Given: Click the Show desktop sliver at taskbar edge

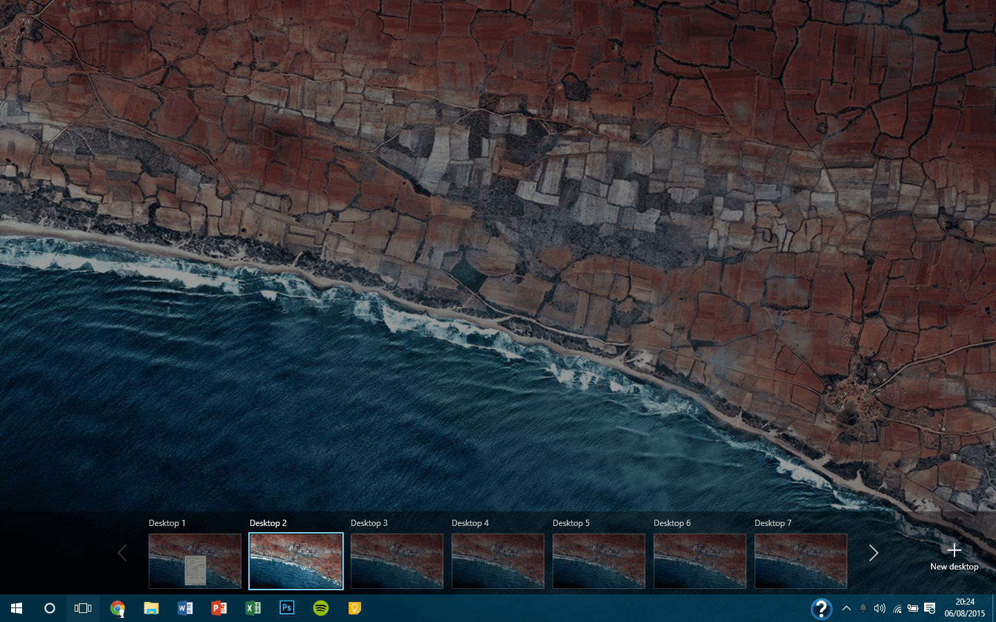Looking at the screenshot, I should coord(993,608).
